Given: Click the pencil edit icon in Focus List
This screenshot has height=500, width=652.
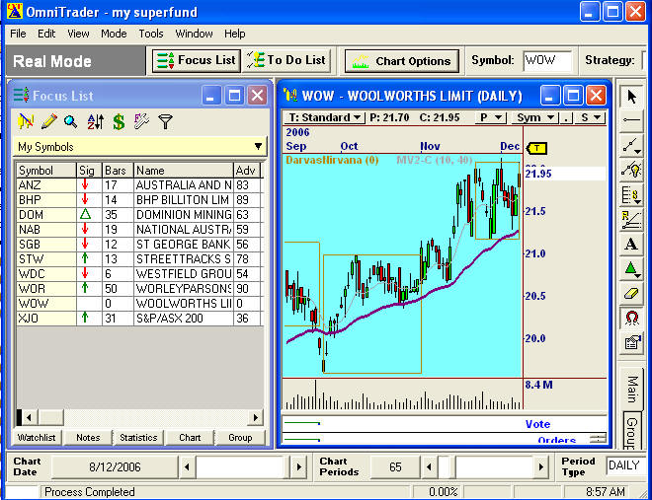Looking at the screenshot, I should coord(49,121).
